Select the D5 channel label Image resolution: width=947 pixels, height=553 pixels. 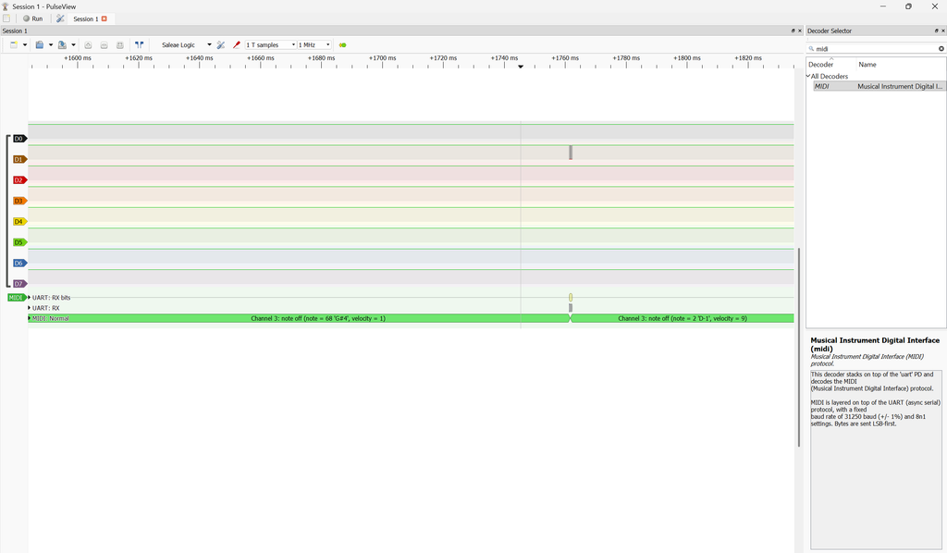tap(19, 242)
